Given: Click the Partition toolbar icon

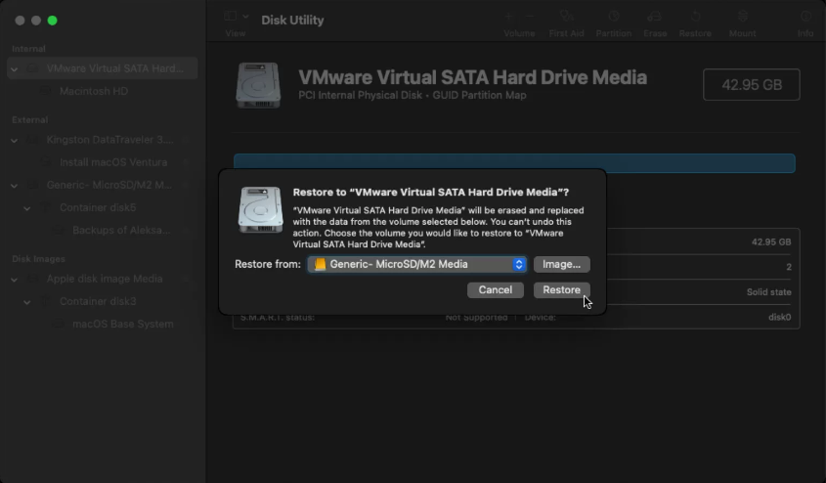Looking at the screenshot, I should (613, 17).
